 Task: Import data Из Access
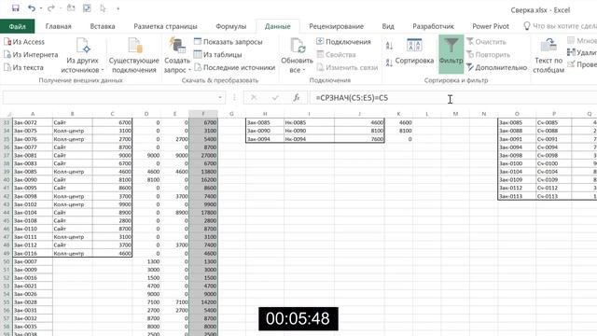(24, 42)
